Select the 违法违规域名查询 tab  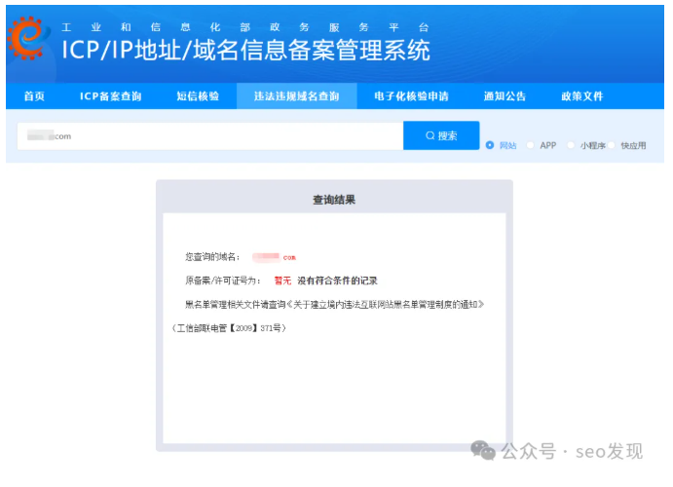point(297,96)
